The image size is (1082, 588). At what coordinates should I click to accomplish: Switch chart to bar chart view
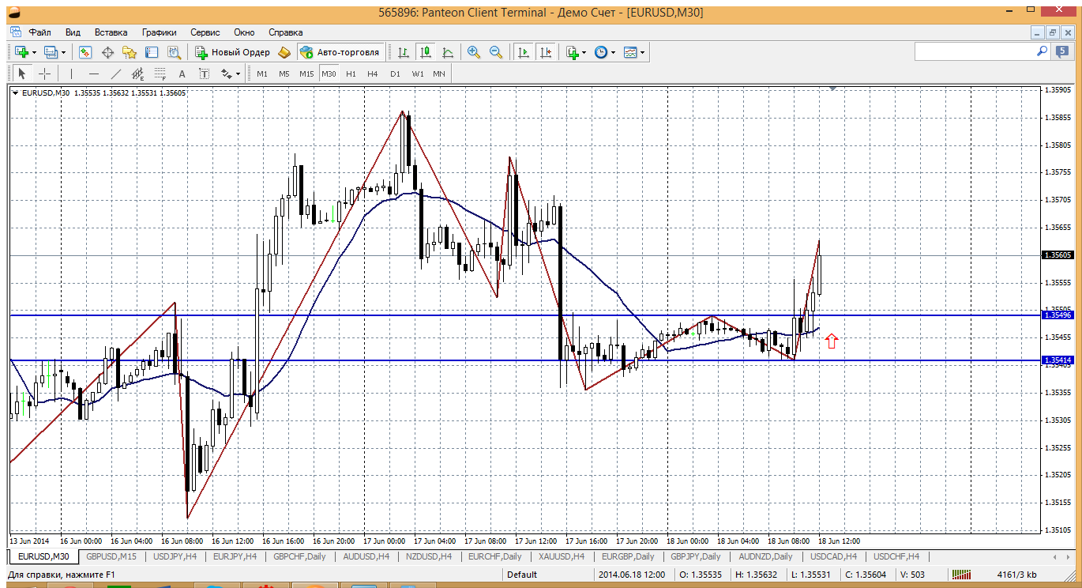[404, 52]
